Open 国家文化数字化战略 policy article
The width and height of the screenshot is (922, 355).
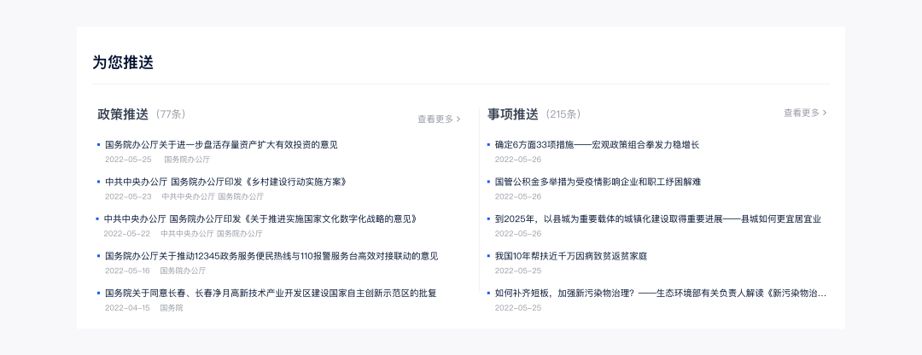click(260, 219)
